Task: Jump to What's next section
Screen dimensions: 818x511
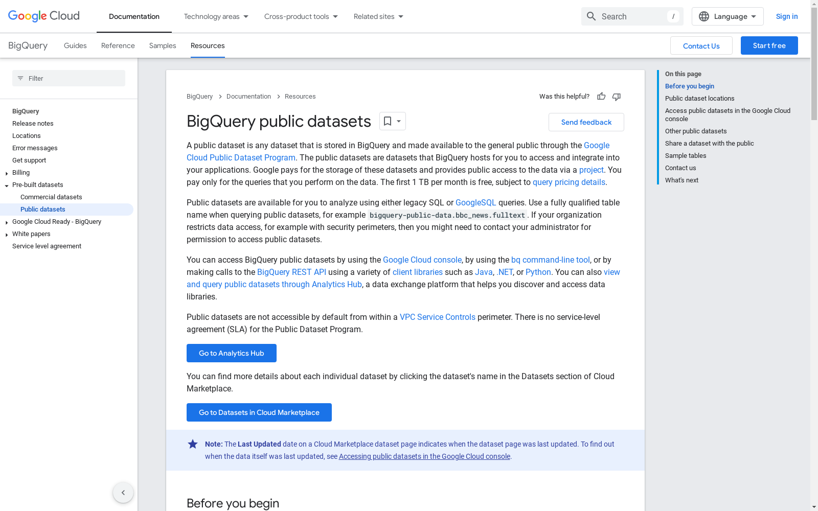Action: coord(681,180)
